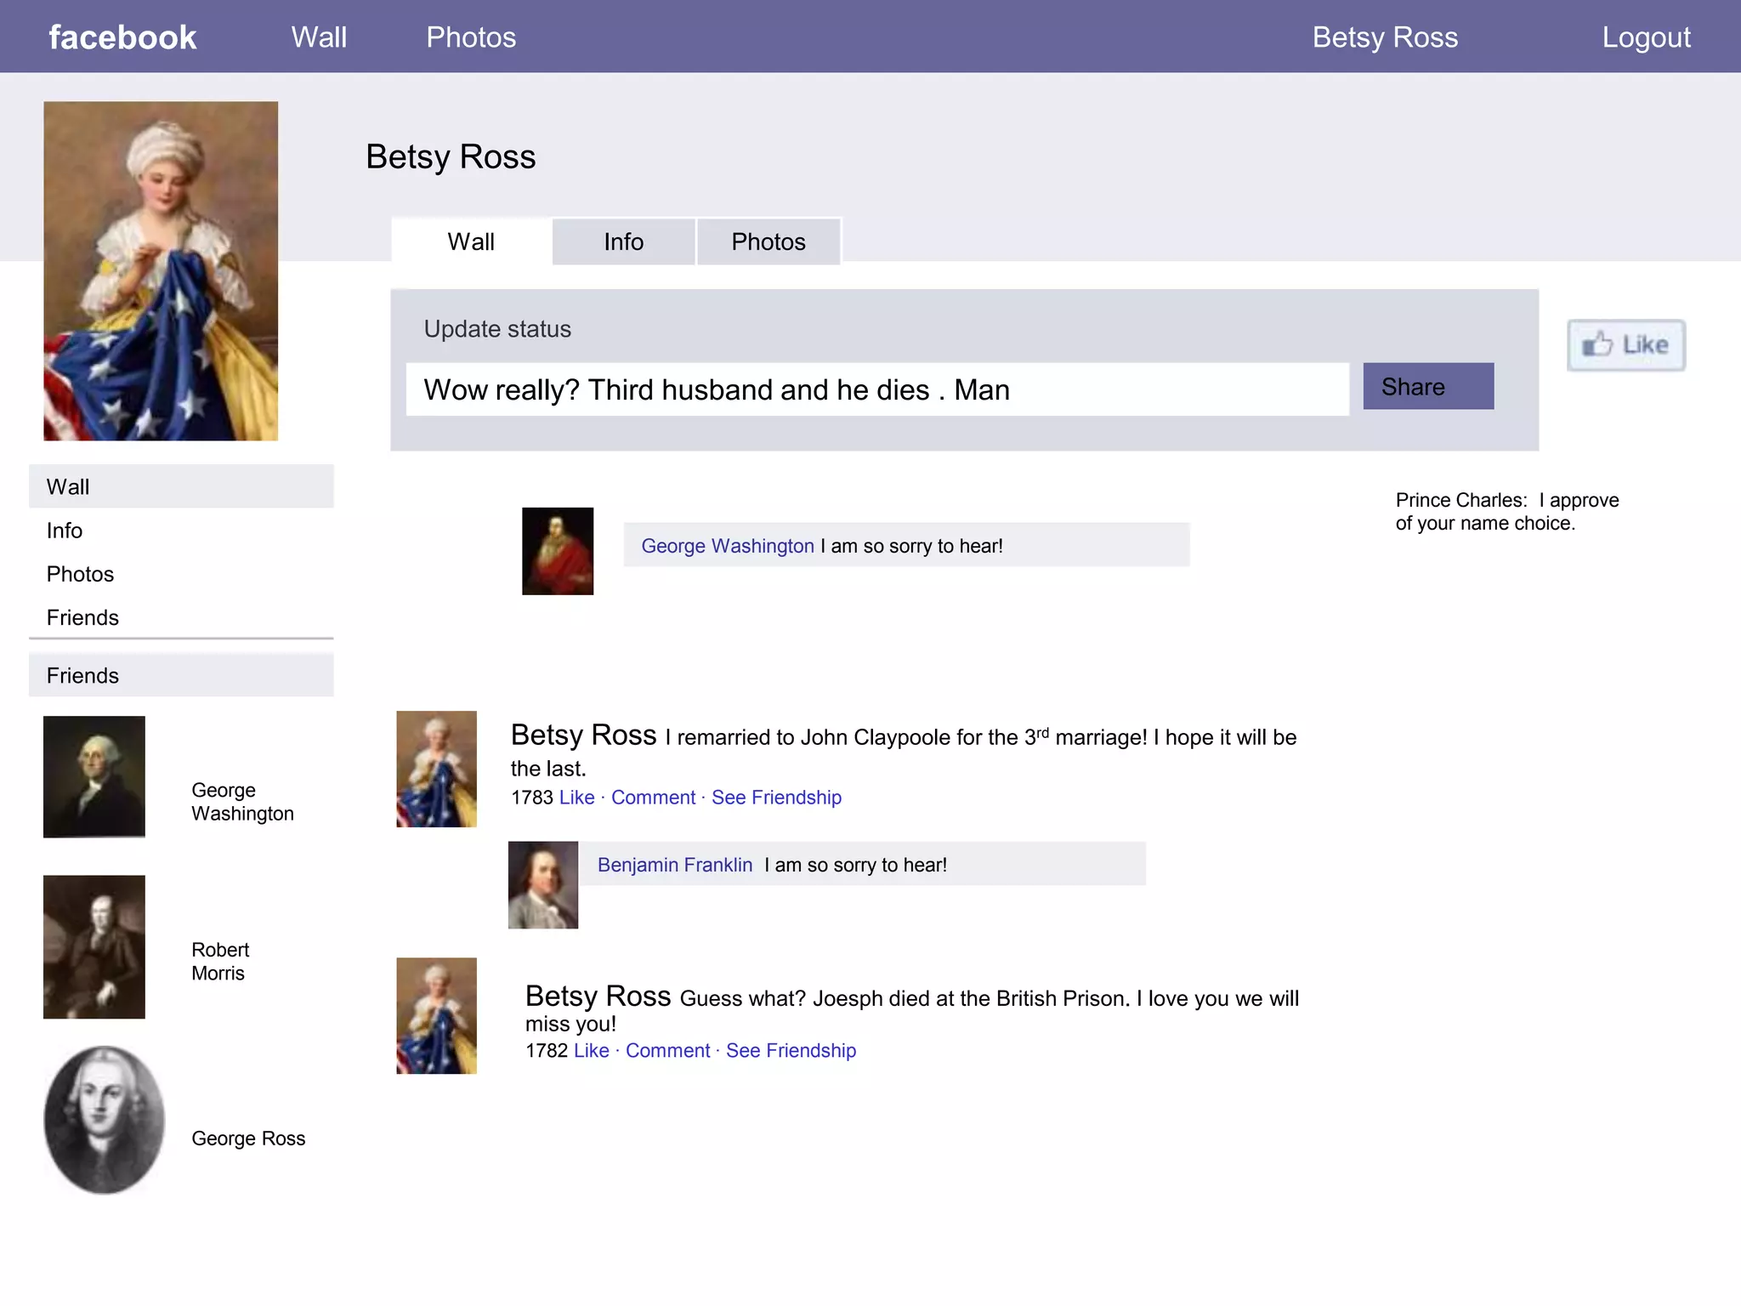Viewport: 1741px width, 1306px height.
Task: Comment on the 1782 Joseph died post
Action: point(667,1051)
